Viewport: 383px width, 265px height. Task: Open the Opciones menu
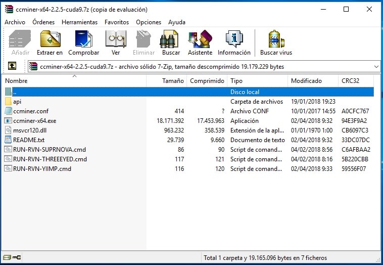[149, 22]
